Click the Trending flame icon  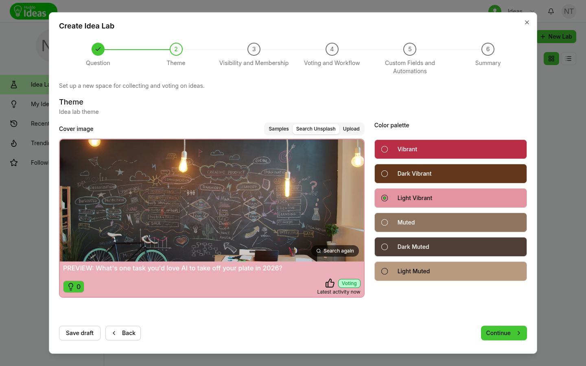coord(14,143)
